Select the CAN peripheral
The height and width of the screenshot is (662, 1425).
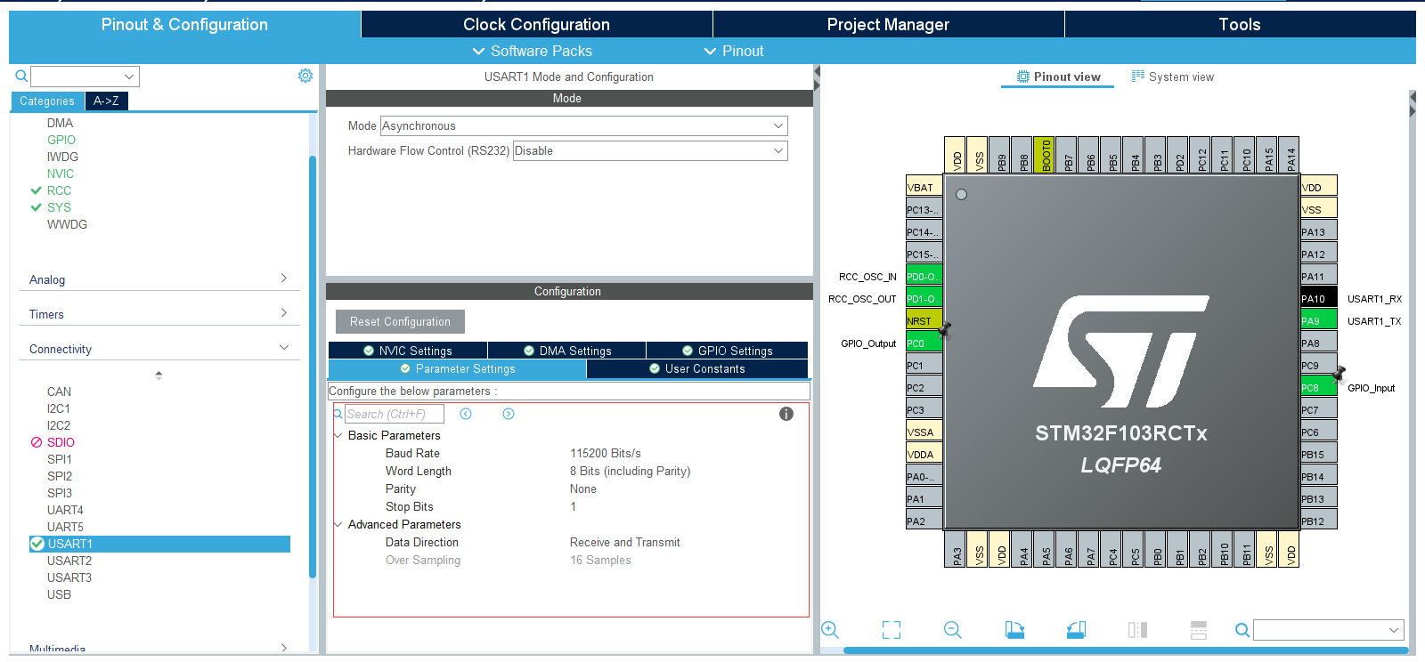[59, 392]
